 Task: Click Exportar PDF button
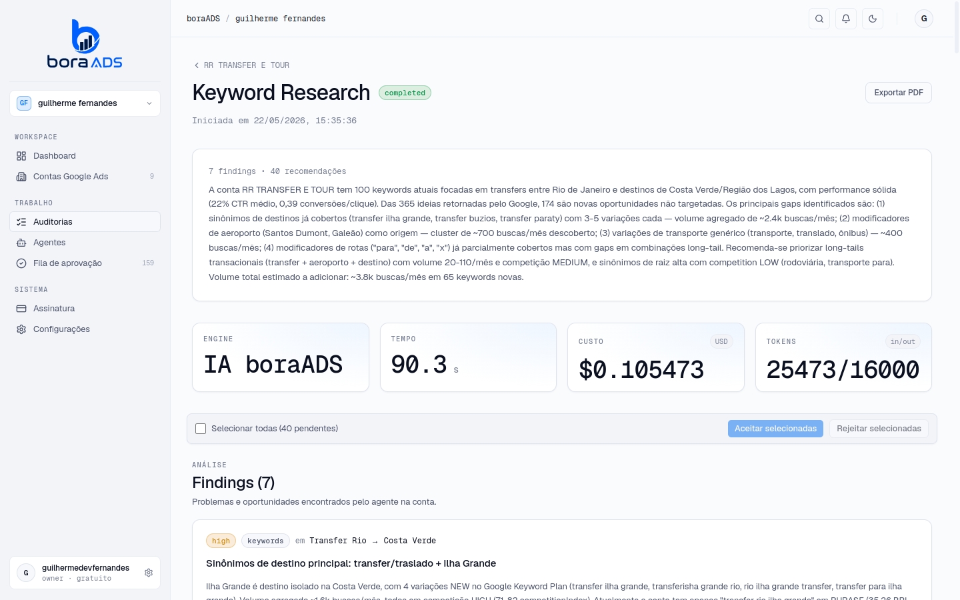pyautogui.click(x=899, y=93)
